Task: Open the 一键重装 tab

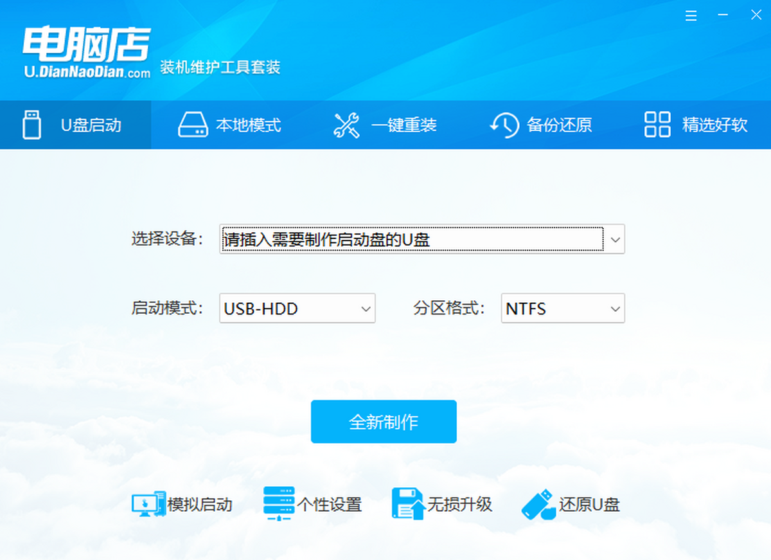Action: [x=385, y=125]
